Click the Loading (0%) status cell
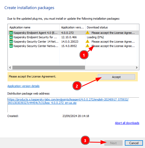 pos(95,37)
